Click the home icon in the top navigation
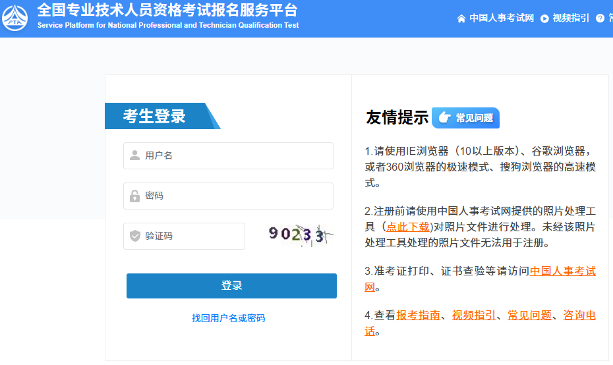Viewport: 613px width, 365px height. 461,18
